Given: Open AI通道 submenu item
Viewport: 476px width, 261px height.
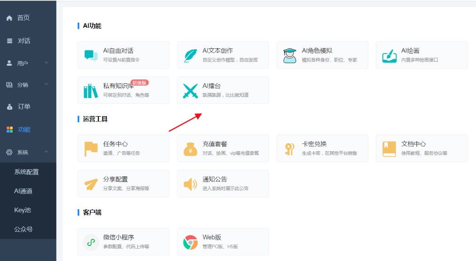Looking at the screenshot, I should pos(23,191).
